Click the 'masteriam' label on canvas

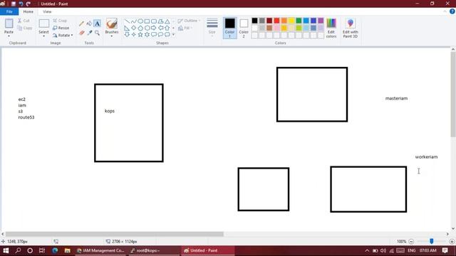click(x=396, y=98)
